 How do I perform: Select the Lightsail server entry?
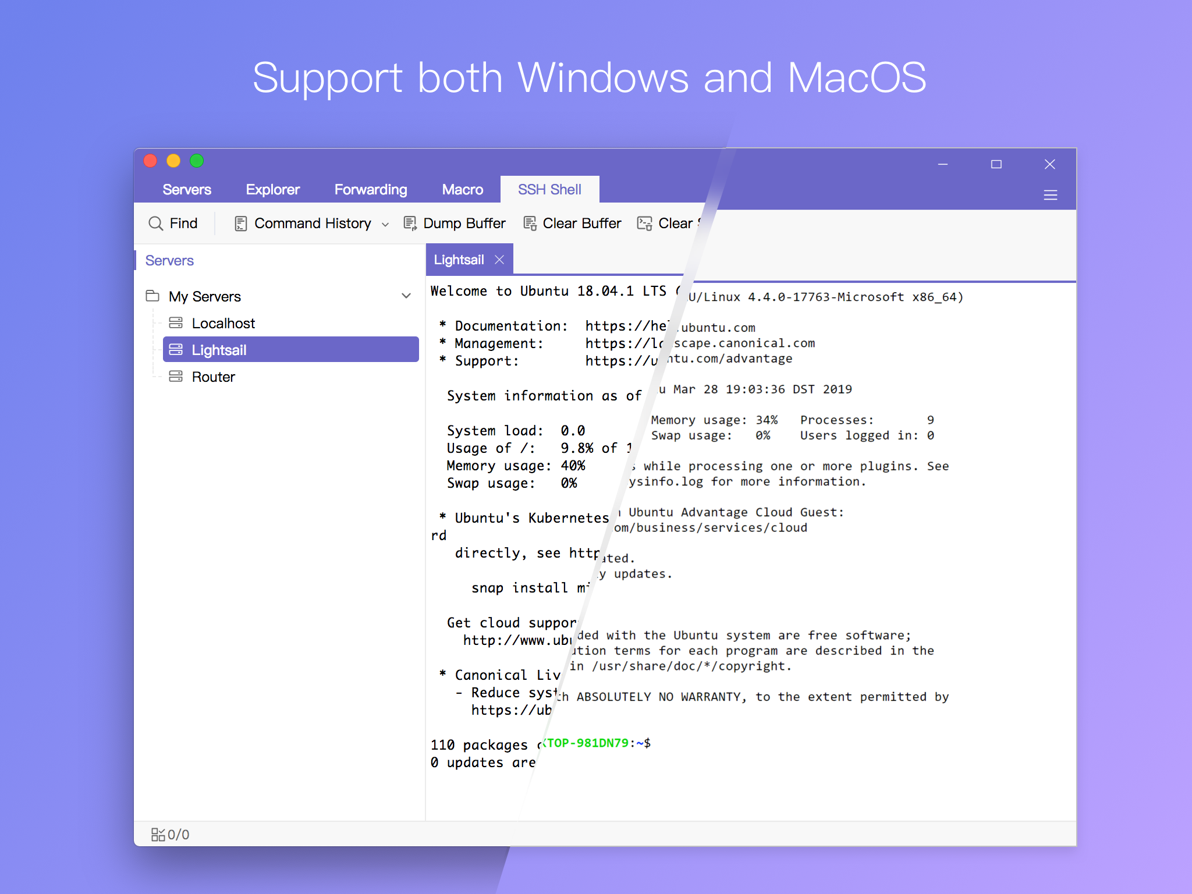pyautogui.click(x=291, y=350)
